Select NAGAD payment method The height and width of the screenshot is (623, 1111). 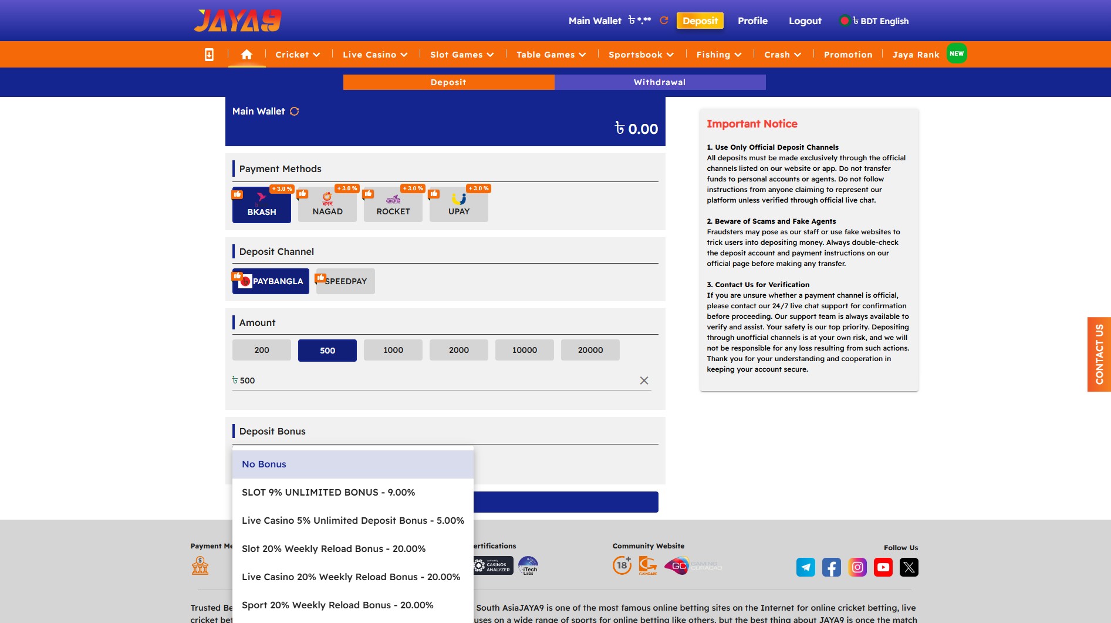(x=327, y=204)
